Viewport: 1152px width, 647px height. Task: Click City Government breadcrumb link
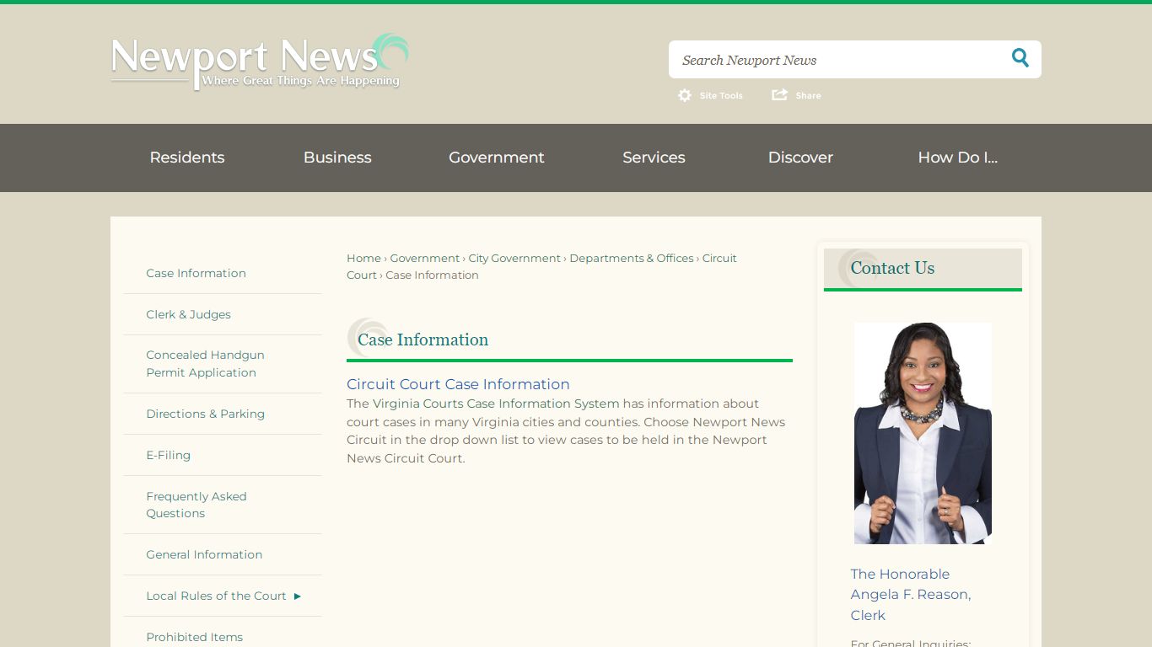514,258
